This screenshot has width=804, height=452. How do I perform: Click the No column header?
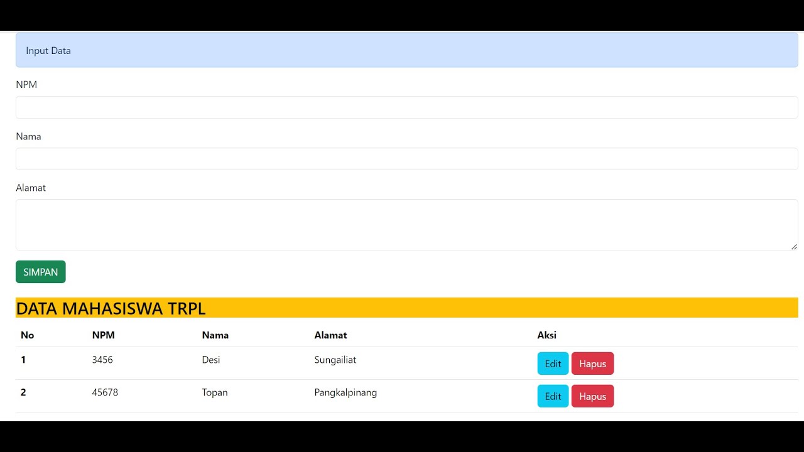[x=27, y=335]
